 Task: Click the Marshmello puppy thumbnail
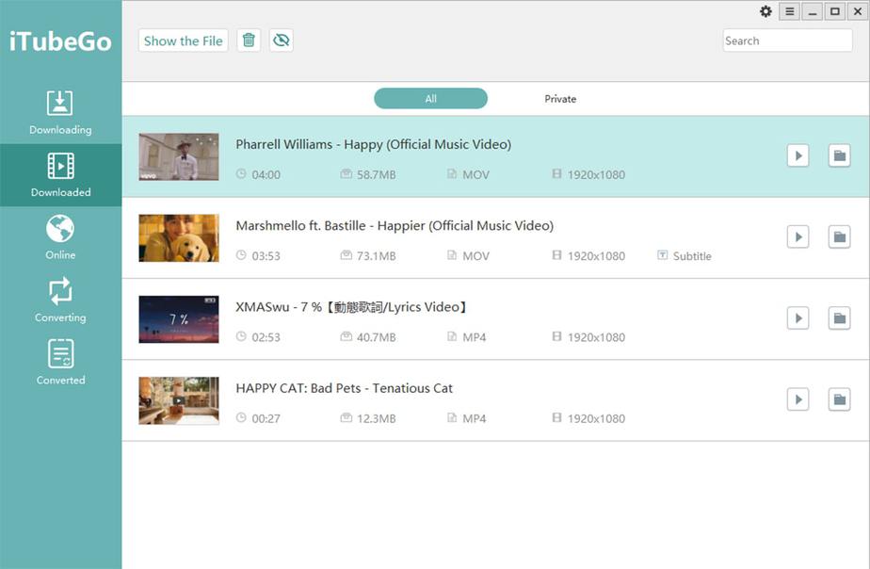coord(179,237)
